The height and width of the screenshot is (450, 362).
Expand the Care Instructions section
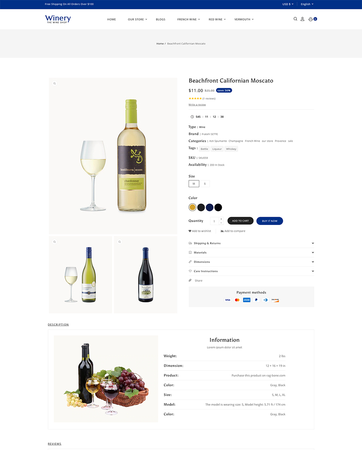point(251,271)
